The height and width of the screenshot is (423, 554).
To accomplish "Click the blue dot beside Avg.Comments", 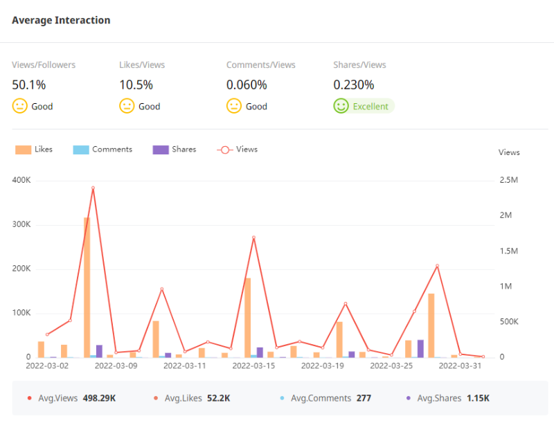I will click(x=283, y=398).
